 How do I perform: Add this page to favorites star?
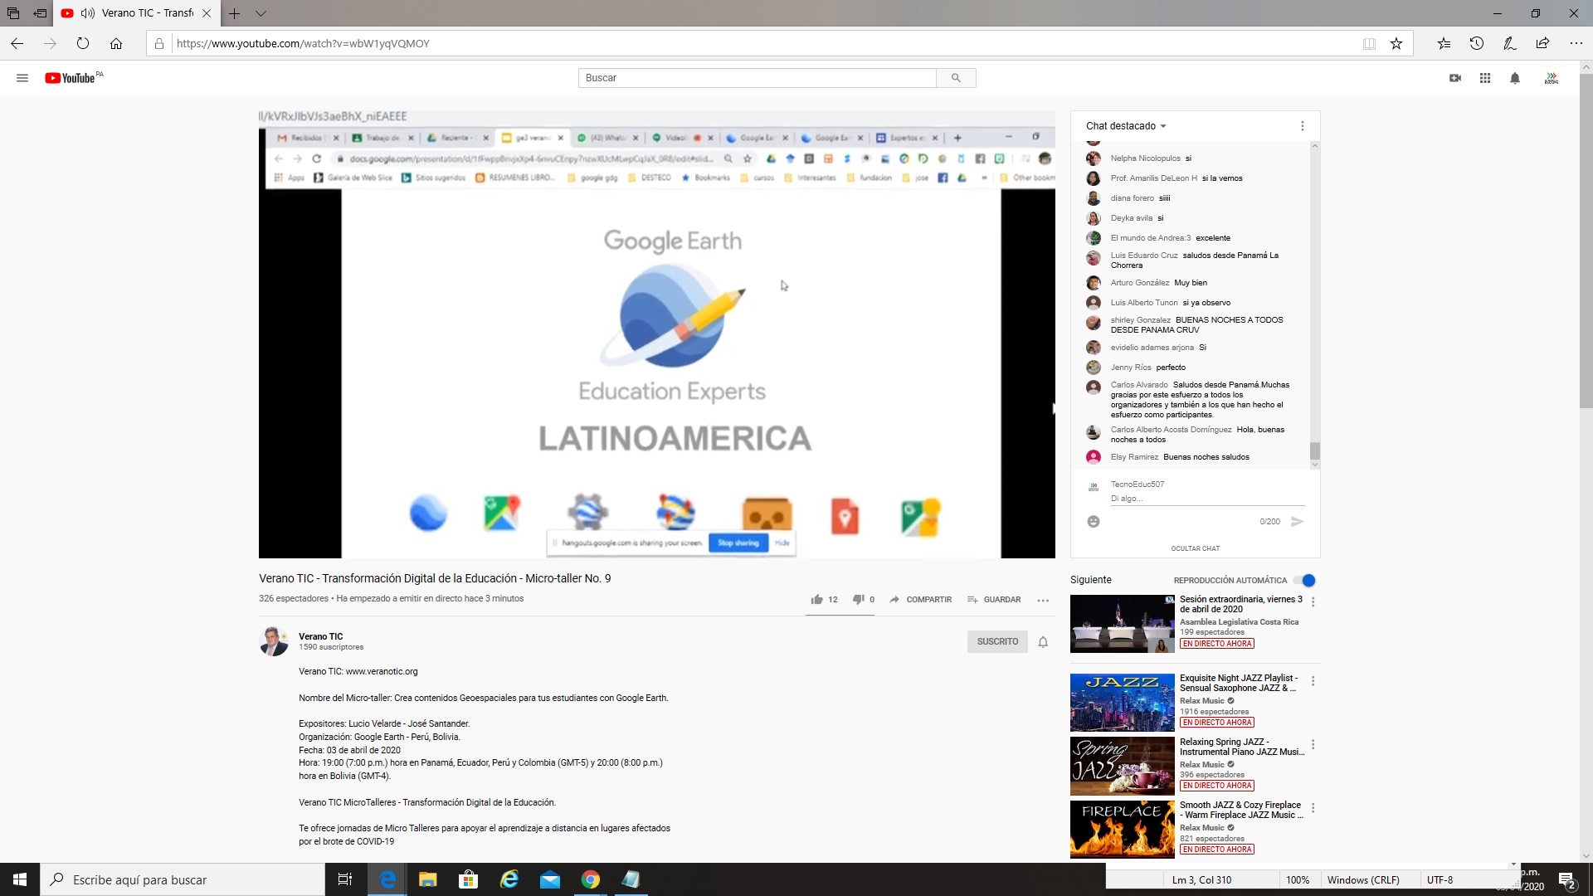(1396, 43)
